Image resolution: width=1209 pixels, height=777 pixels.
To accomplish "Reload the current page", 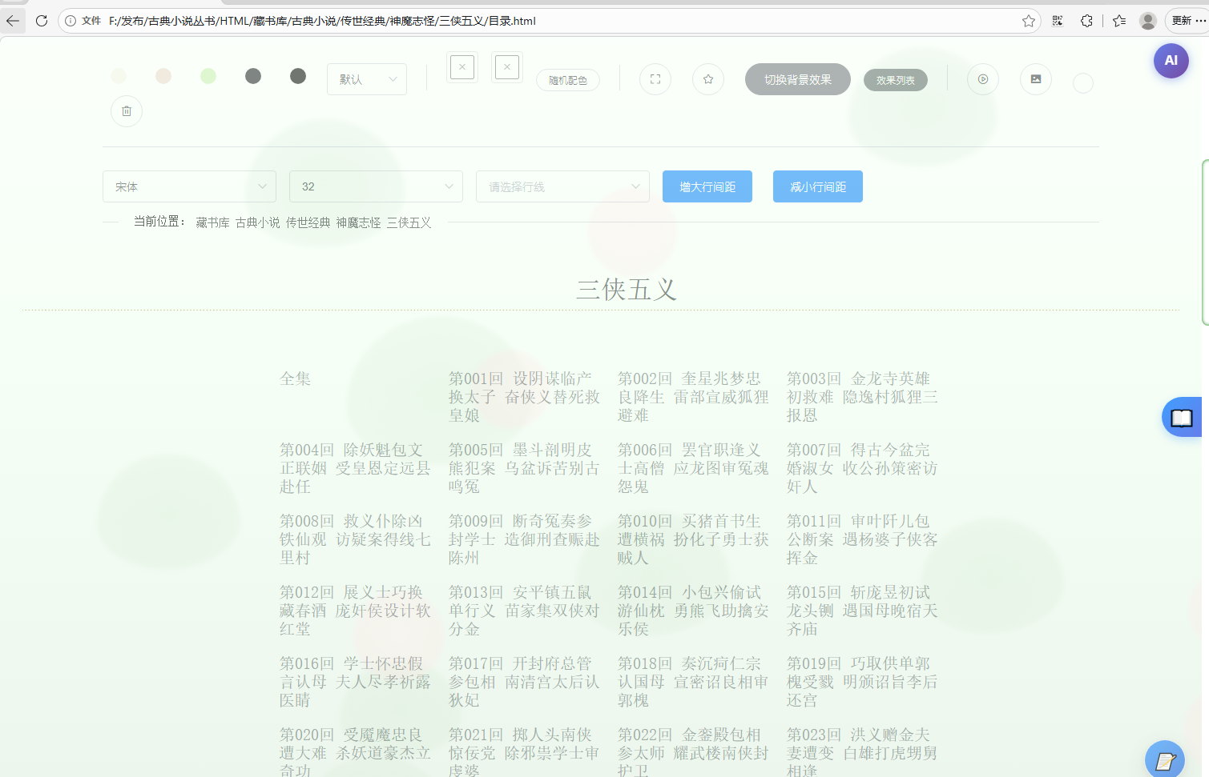I will [42, 21].
